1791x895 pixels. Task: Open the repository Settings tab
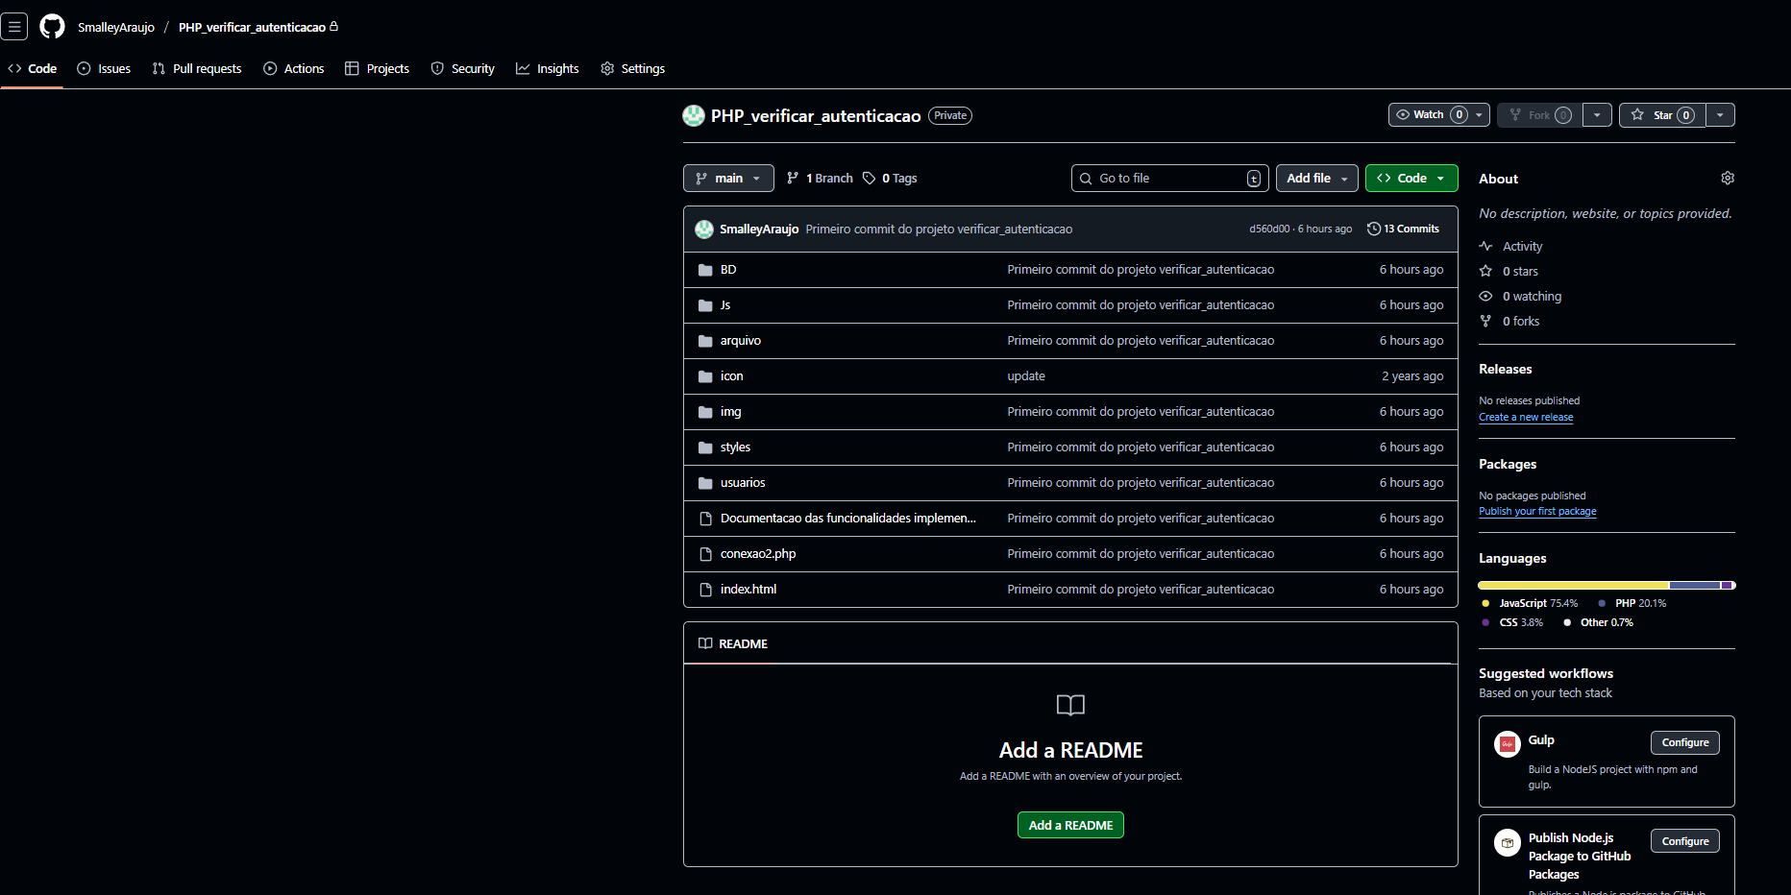coord(633,69)
